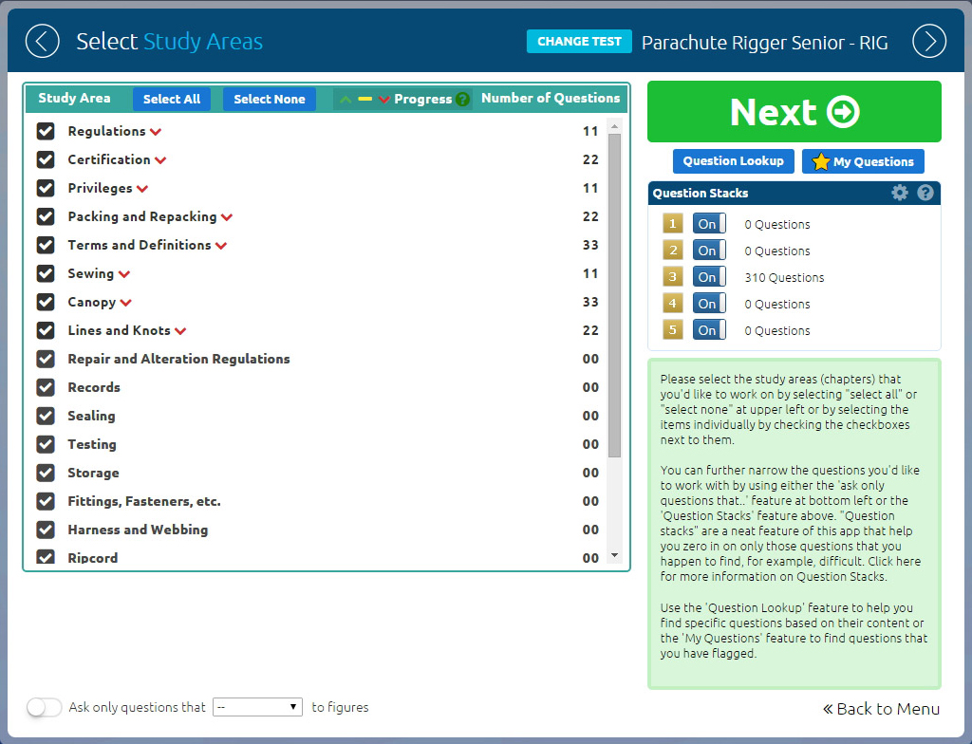This screenshot has height=744, width=972.
Task: Click the scrollbar up arrow in study list
Action: pyautogui.click(x=614, y=126)
